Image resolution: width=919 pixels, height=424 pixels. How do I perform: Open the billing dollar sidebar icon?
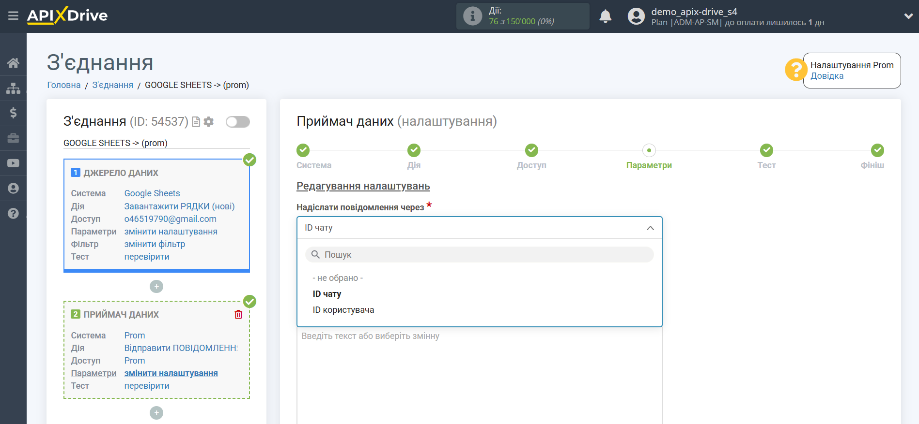[x=13, y=113]
